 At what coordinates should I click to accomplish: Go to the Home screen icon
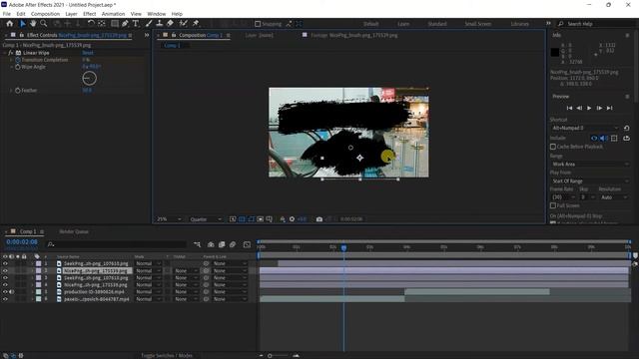click(9, 24)
